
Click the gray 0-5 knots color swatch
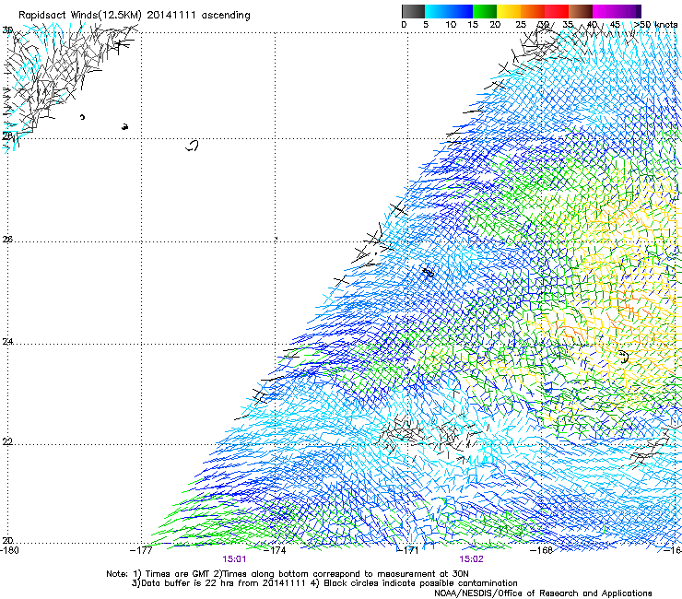pyautogui.click(x=413, y=11)
